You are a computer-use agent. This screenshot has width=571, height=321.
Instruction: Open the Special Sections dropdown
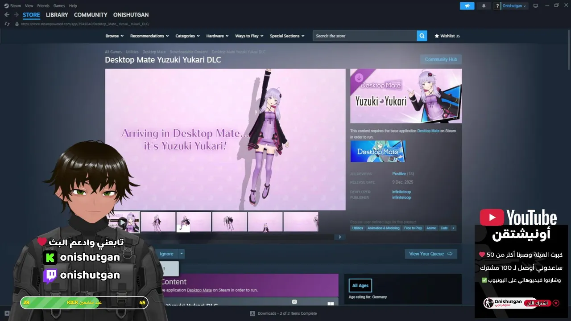coord(287,36)
